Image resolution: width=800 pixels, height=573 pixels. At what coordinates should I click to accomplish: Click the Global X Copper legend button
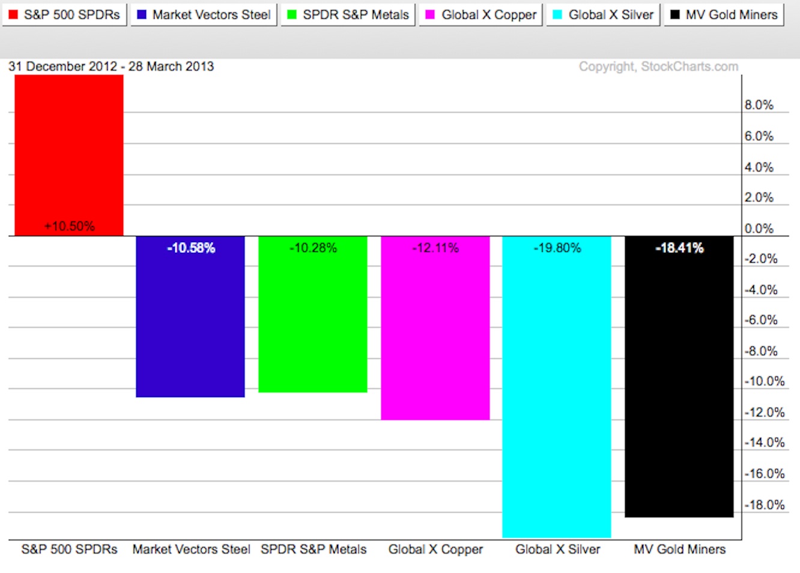click(x=480, y=14)
